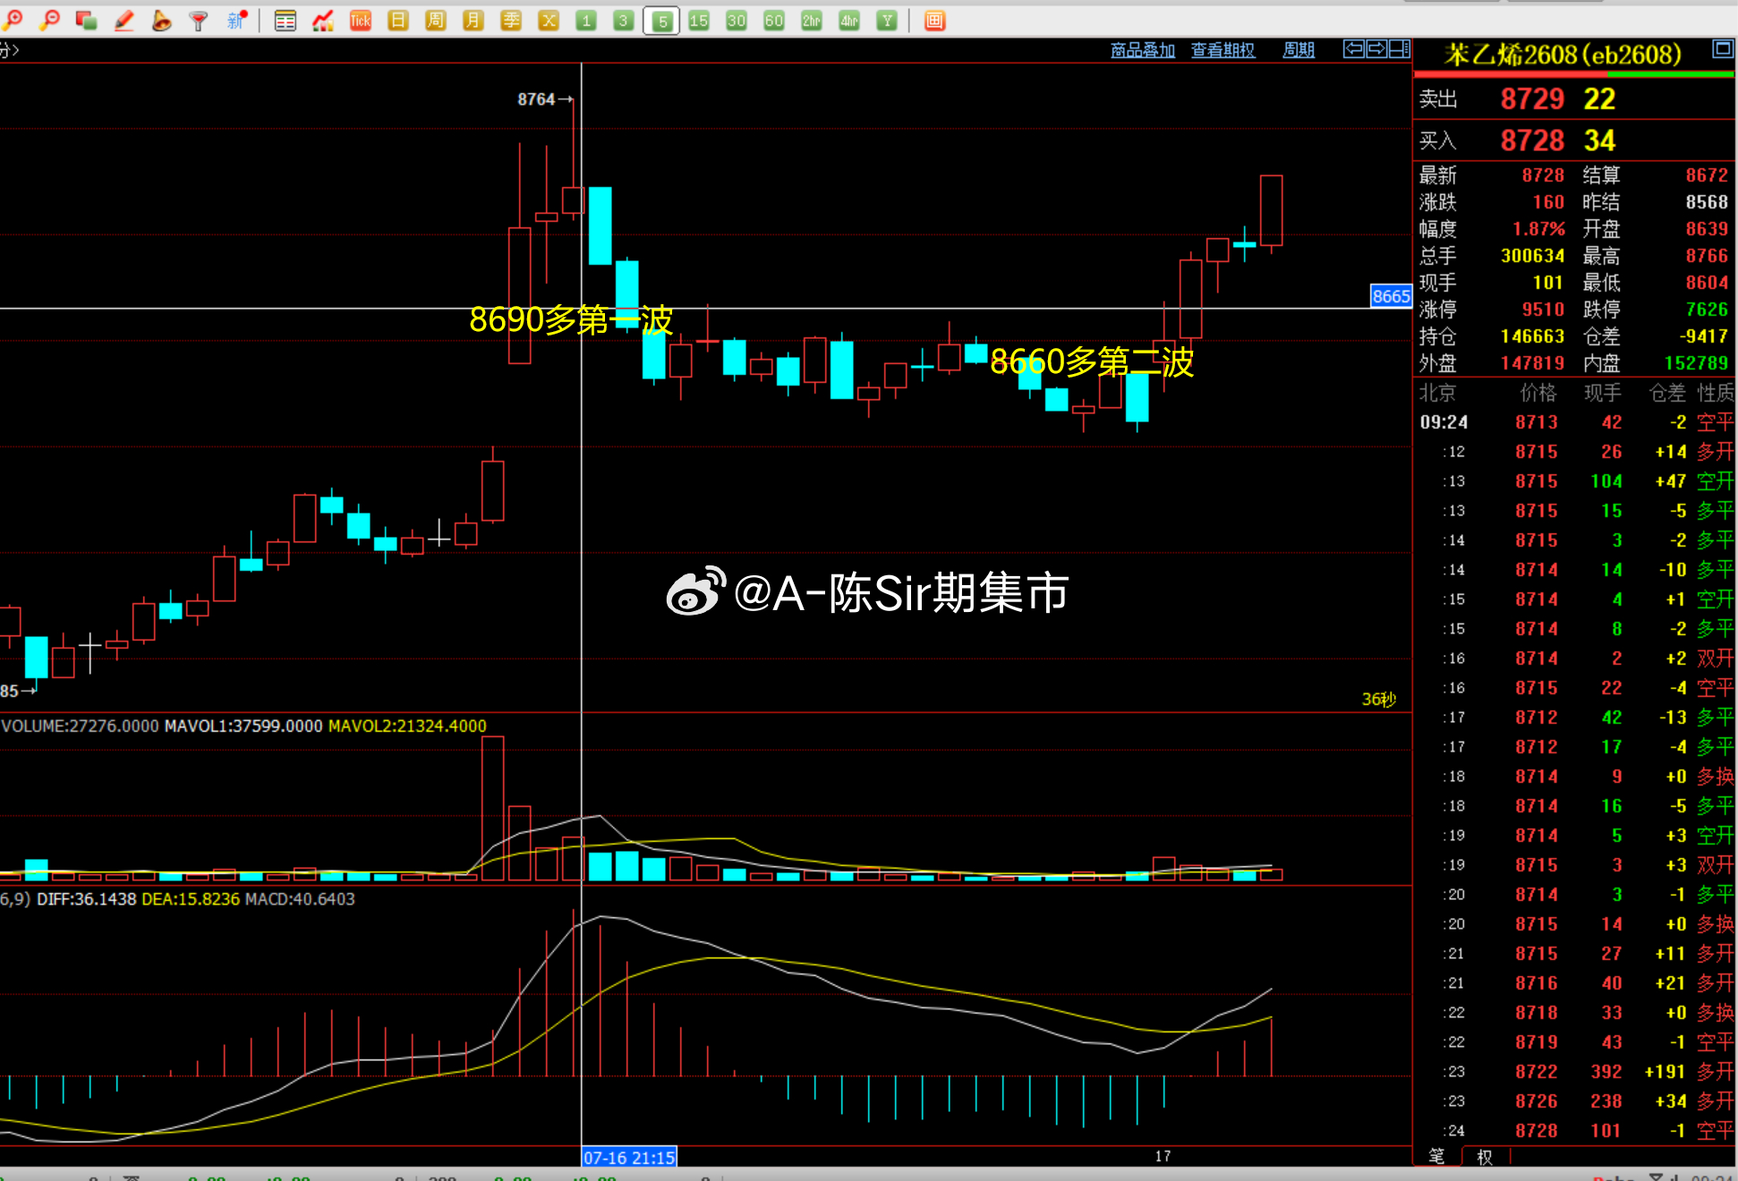Viewport: 1738px width, 1181px height.
Task: Select the 8660多第二波 annotation text
Action: [x=1092, y=362]
